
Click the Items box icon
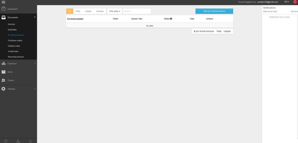point(3,72)
